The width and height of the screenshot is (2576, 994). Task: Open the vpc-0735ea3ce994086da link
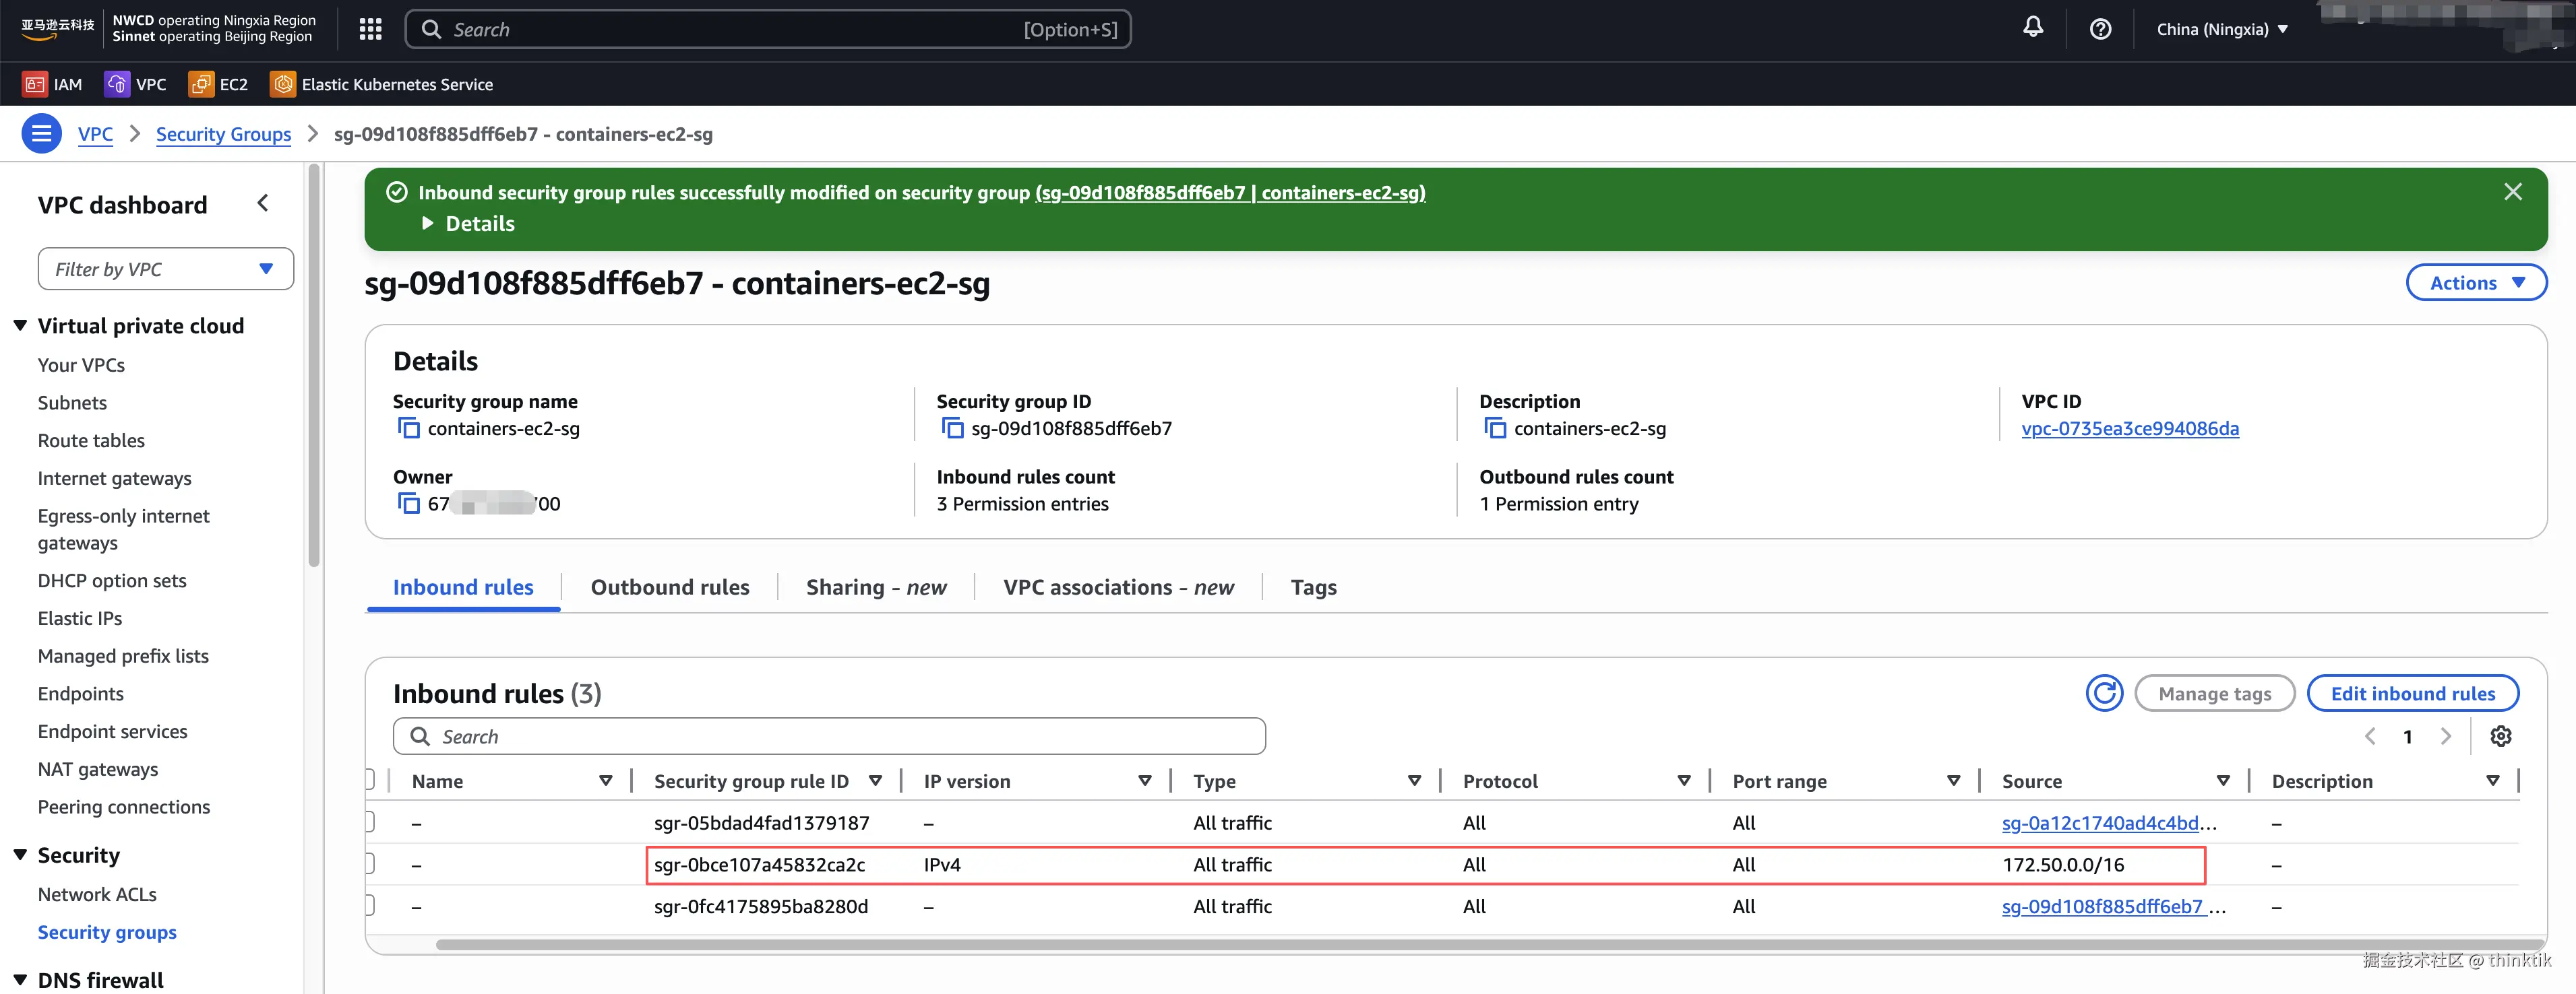click(2129, 428)
